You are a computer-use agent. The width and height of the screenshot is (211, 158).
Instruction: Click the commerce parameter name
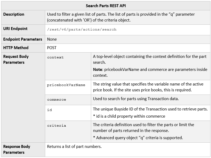(x=56, y=100)
